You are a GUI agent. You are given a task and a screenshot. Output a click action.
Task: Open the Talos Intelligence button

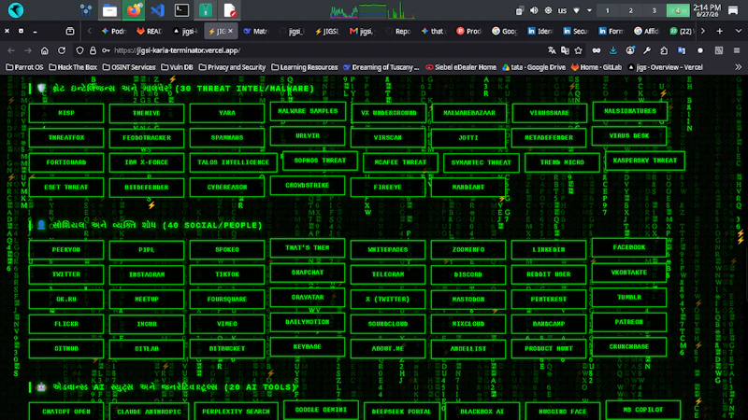click(x=233, y=162)
